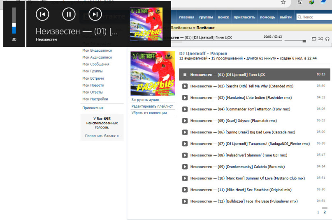This screenshot has height=220, width=332.
Task: Click the Поиск search field
Action: tap(314, 17)
